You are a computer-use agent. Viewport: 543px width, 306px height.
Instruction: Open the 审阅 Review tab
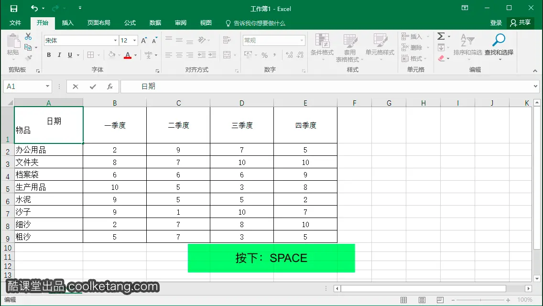pos(180,23)
